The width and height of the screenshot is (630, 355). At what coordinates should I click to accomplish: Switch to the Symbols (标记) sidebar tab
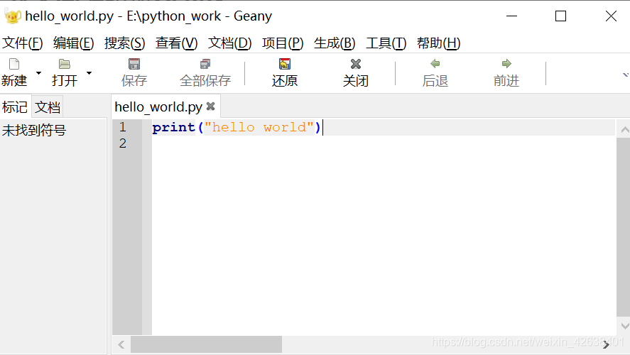(15, 107)
